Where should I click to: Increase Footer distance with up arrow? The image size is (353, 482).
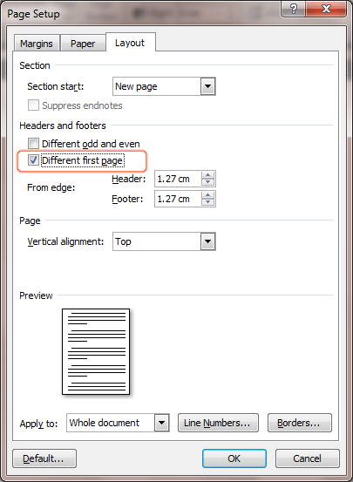(207, 195)
